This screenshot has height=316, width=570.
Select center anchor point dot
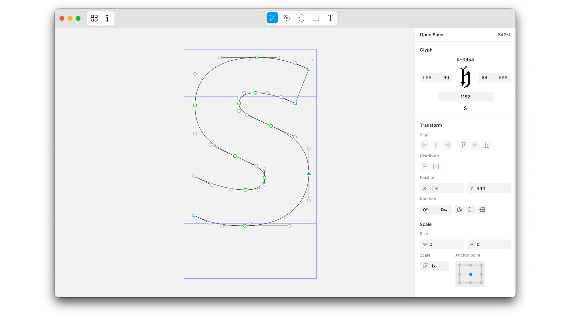tap(471, 274)
